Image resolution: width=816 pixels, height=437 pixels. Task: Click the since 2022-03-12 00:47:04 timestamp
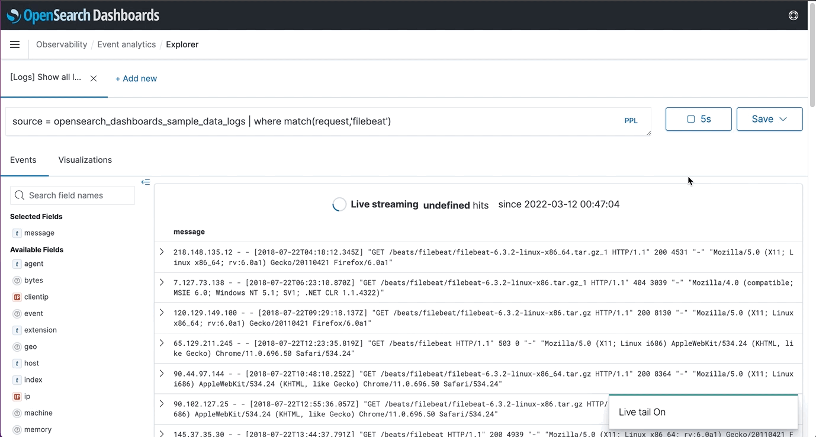(x=559, y=204)
